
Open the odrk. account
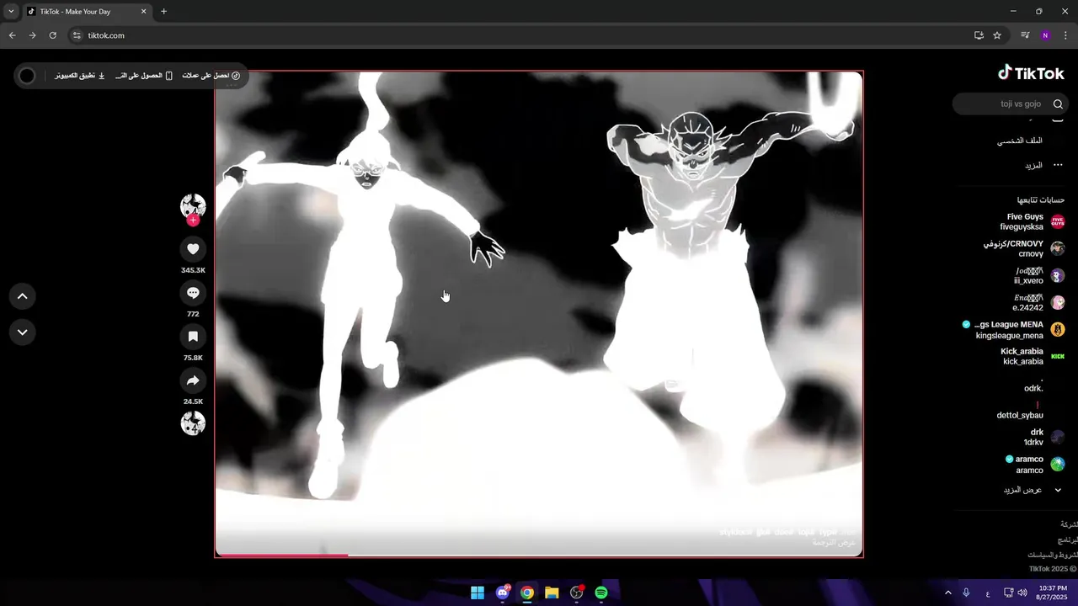(x=1033, y=389)
